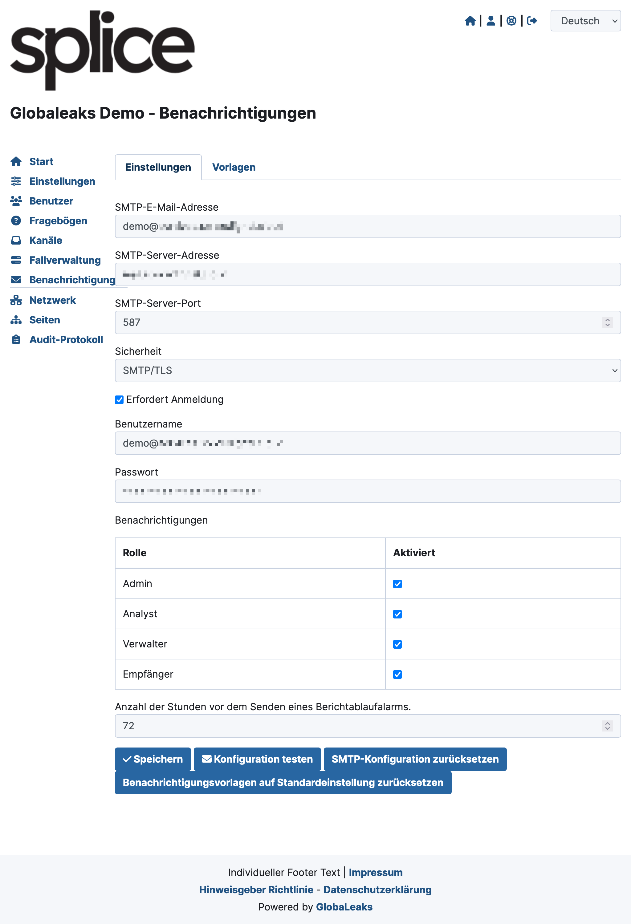Click the SMTP-Server-Port field
631x924 pixels.
pyautogui.click(x=368, y=322)
